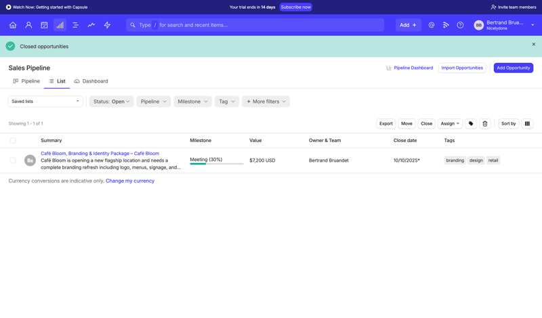Open the Pipeline Dashboard link
Image resolution: width=542 pixels, height=318 pixels.
coord(410,68)
